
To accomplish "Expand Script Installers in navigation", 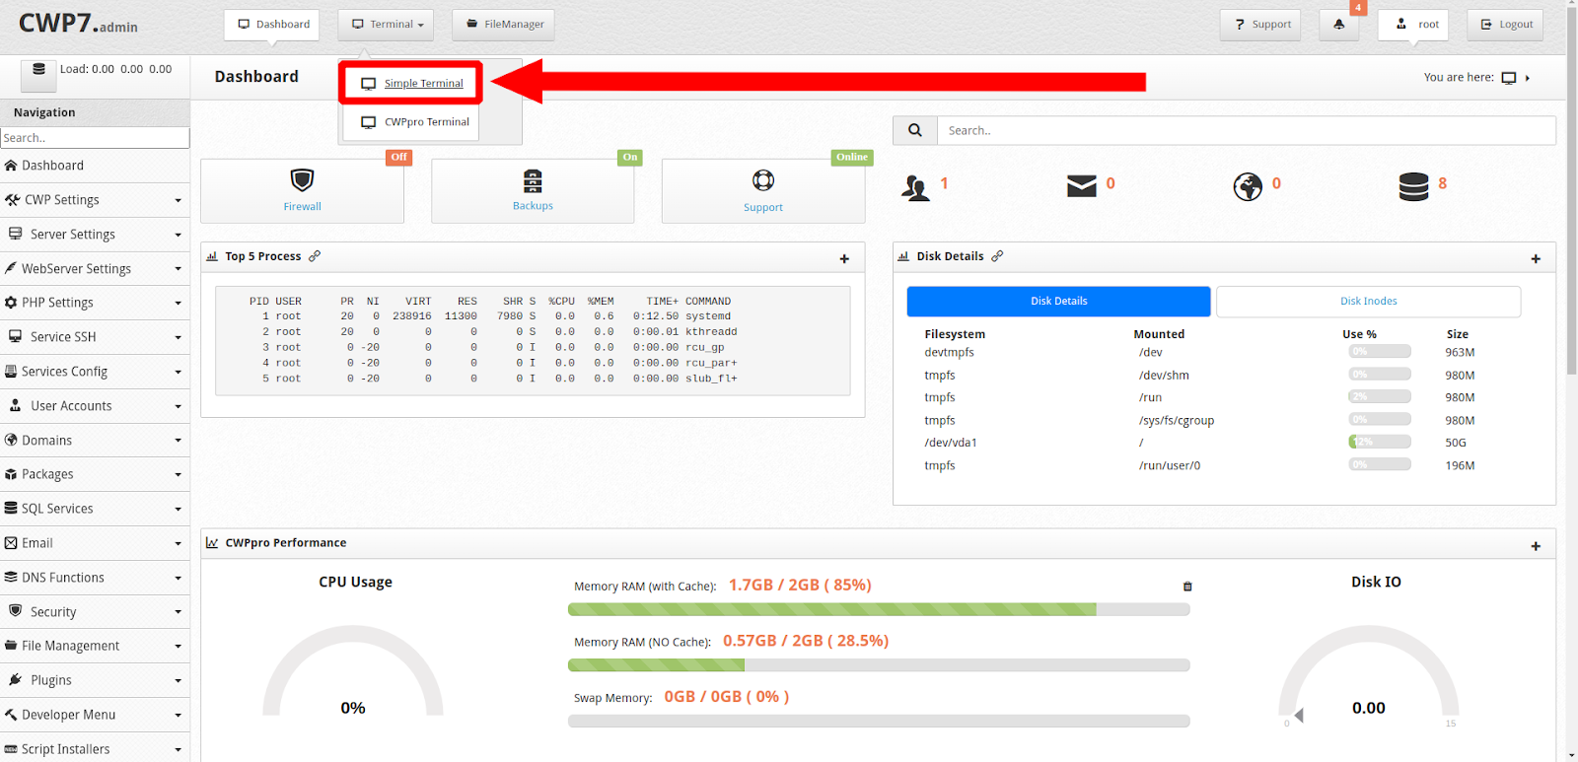I will 95,749.
